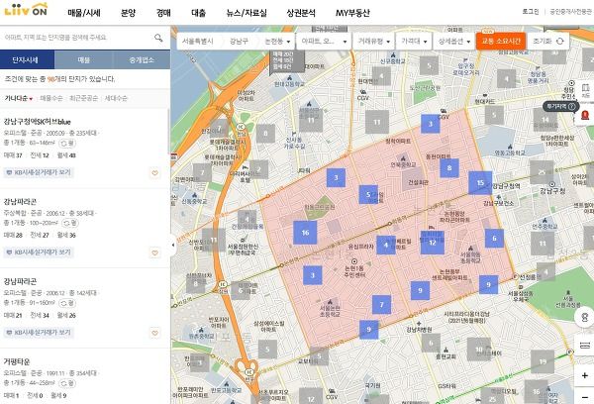Open KB시세실거래가 보기 for 강남파라곤 주상복합
The image size is (594, 404).
point(39,252)
